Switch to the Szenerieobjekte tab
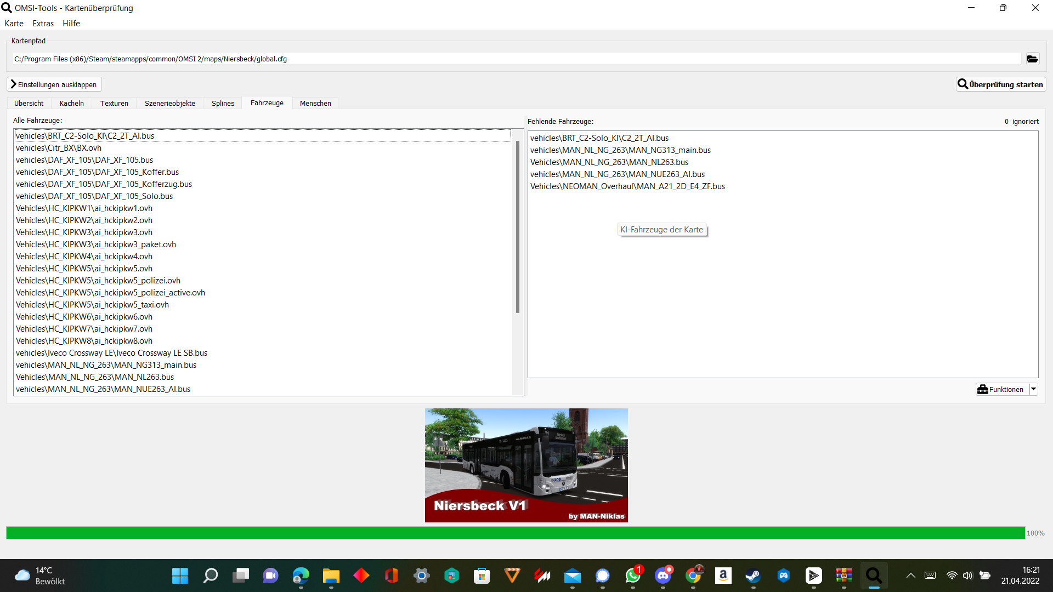 tap(170, 103)
